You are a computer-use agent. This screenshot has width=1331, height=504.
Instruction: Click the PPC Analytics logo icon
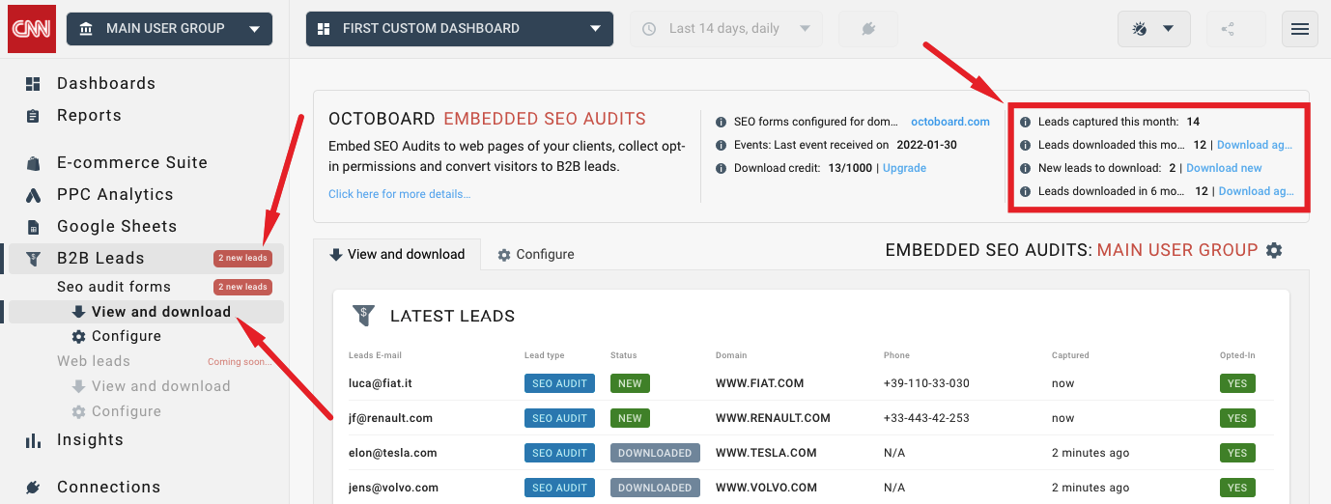pyautogui.click(x=33, y=195)
